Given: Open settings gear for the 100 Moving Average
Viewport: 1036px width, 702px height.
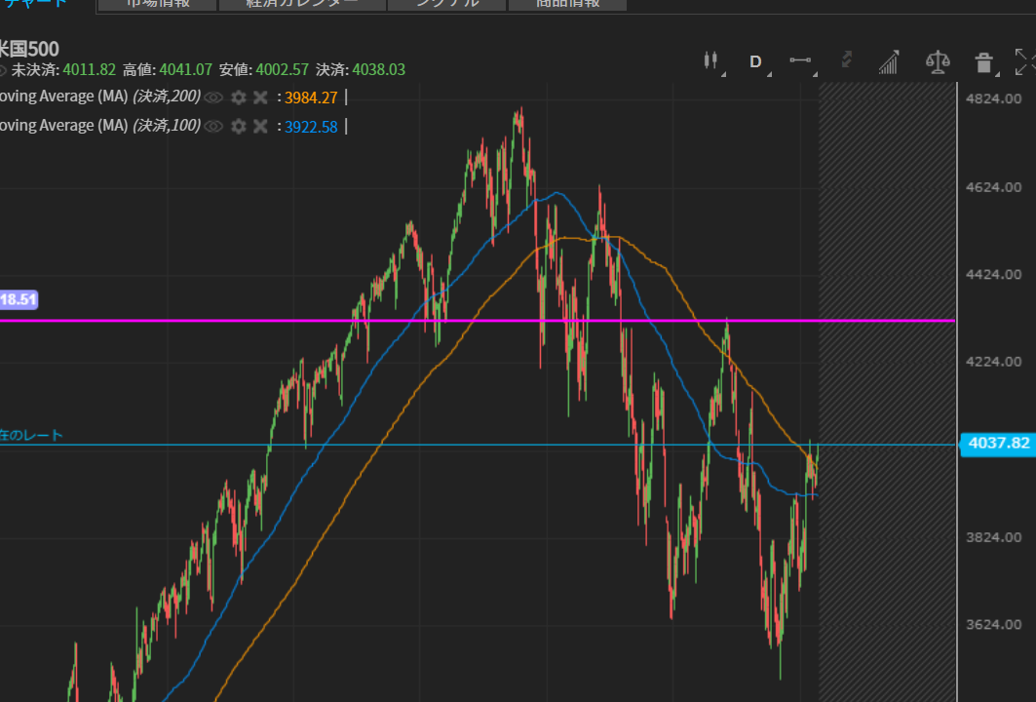Looking at the screenshot, I should 238,127.
